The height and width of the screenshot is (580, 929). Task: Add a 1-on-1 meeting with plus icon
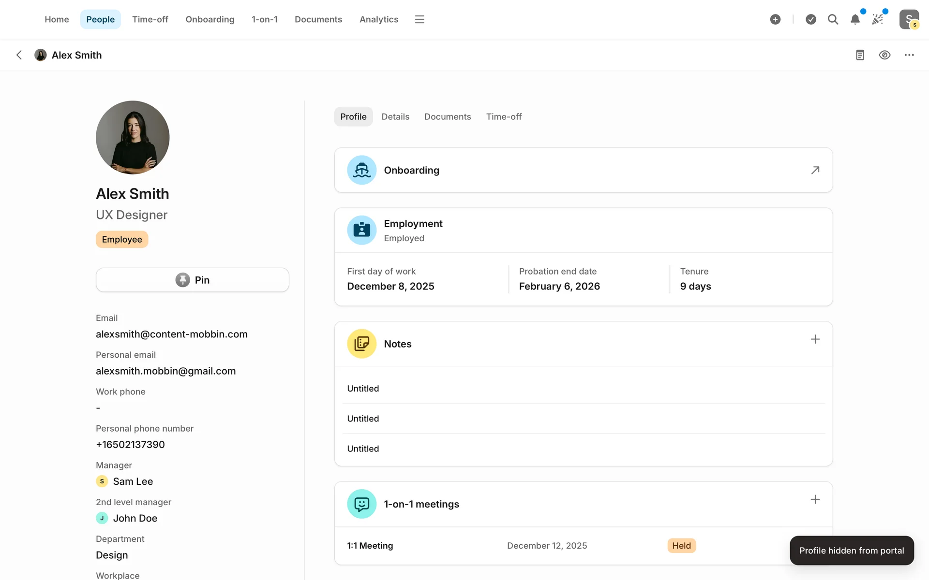coord(815,499)
